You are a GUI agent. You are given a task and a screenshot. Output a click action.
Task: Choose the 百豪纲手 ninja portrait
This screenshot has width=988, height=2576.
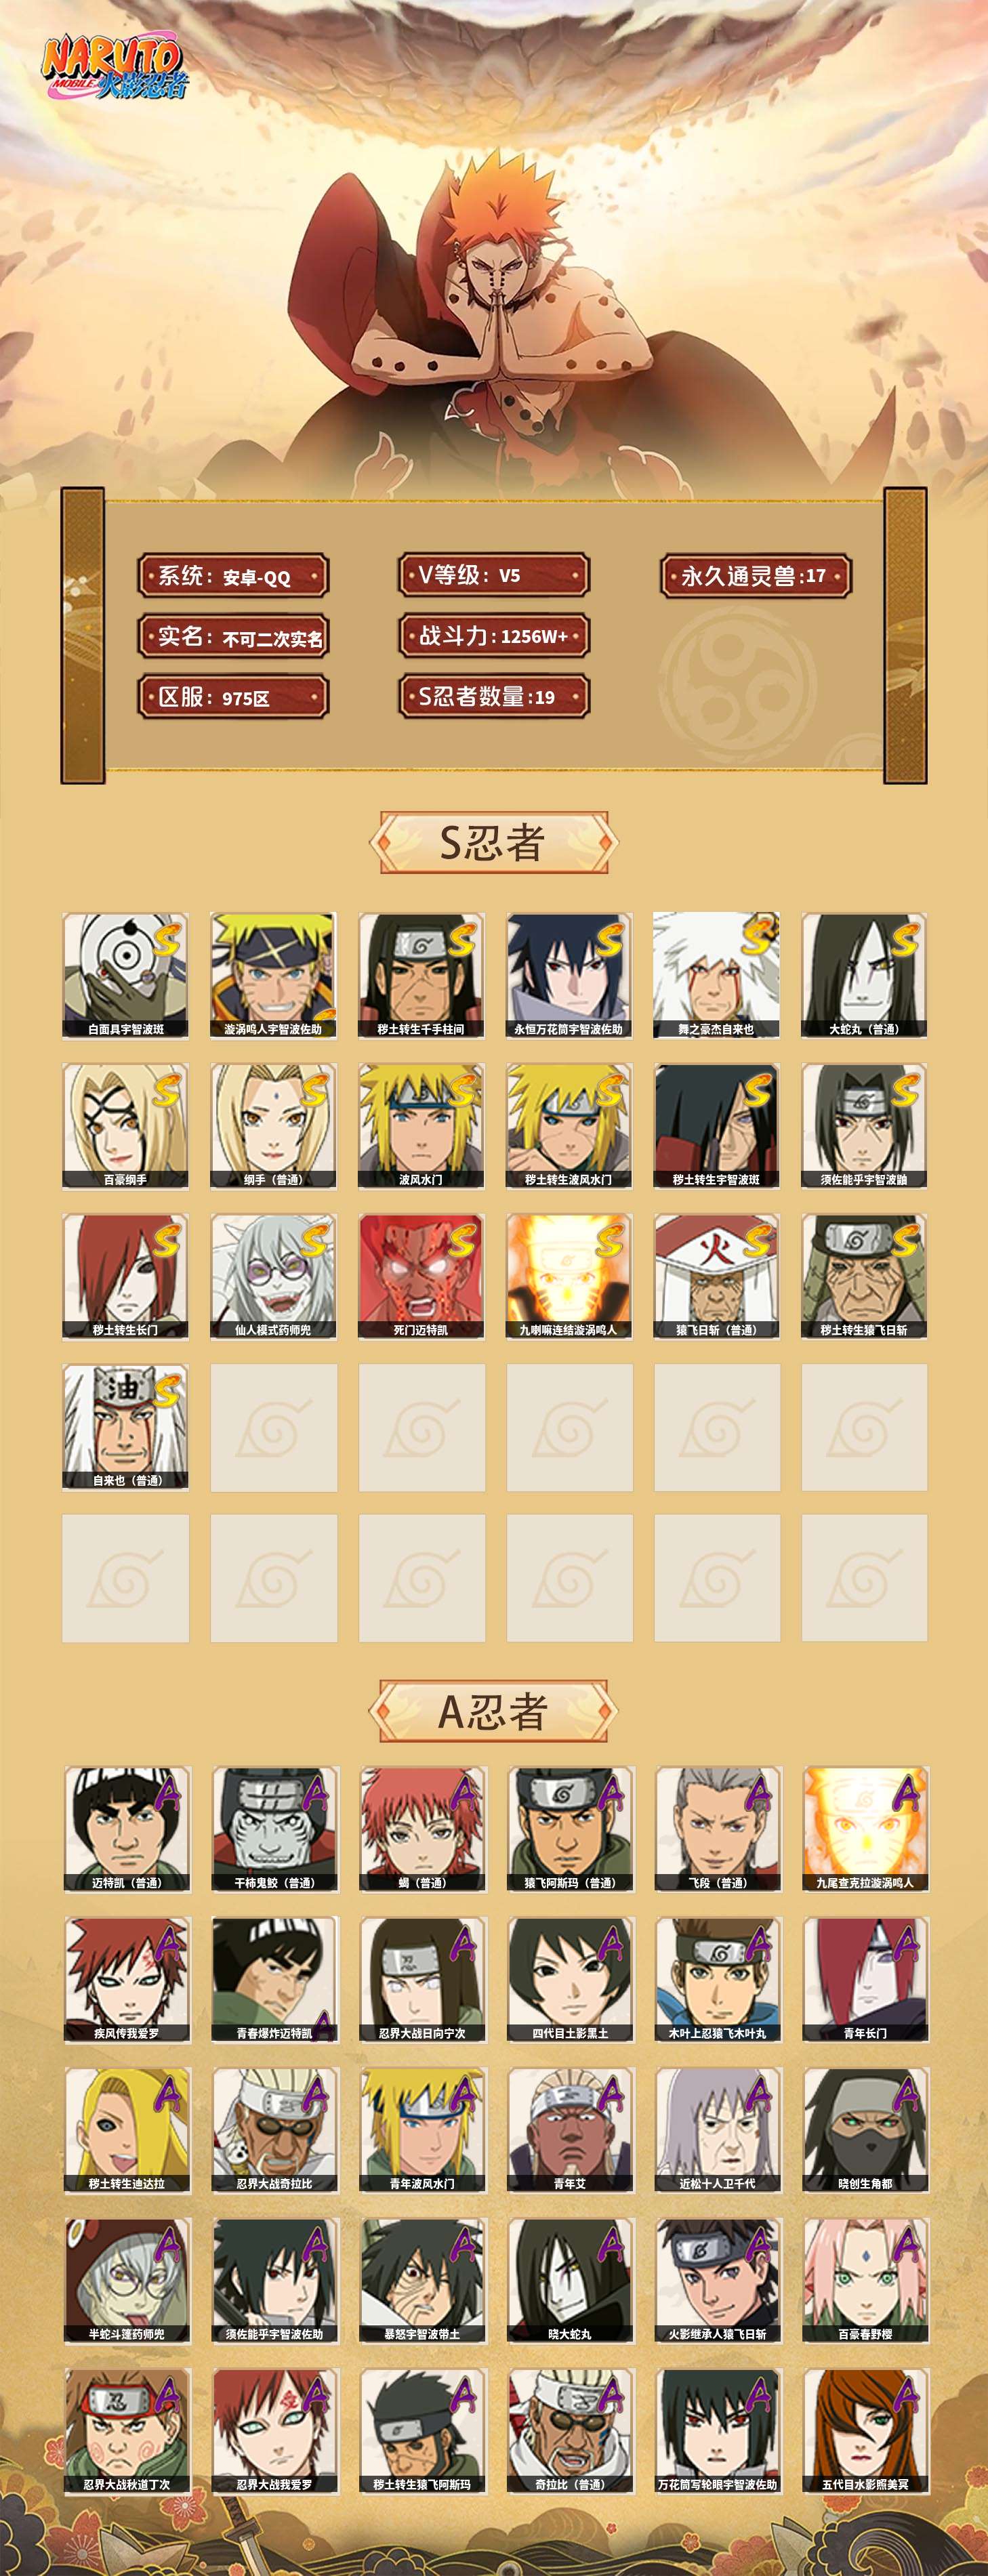pos(125,1126)
